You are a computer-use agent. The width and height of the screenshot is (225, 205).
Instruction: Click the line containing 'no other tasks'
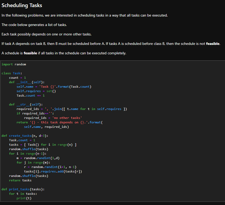click(x=53, y=118)
